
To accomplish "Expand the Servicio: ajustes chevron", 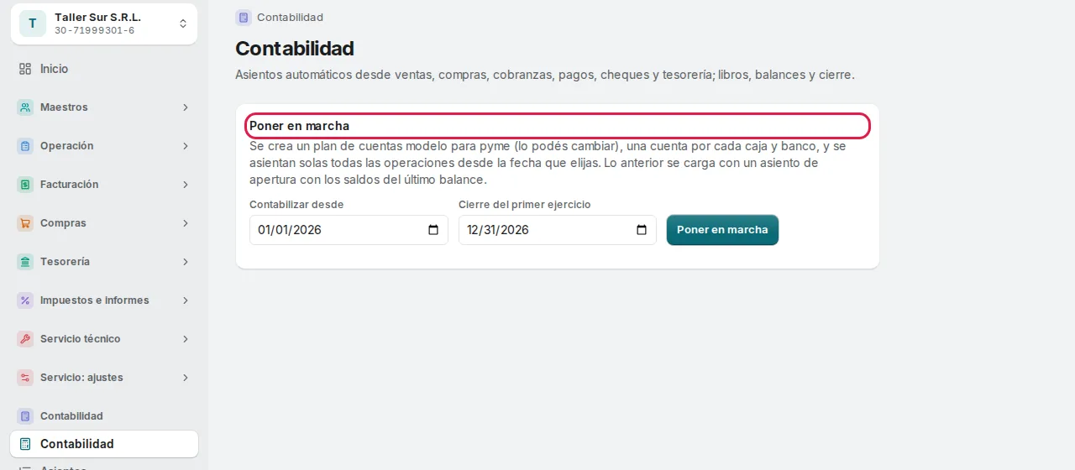I will point(186,378).
